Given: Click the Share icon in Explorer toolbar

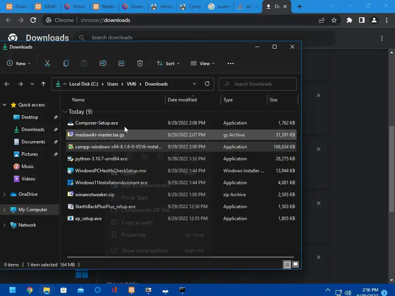Looking at the screenshot, I should [122, 64].
